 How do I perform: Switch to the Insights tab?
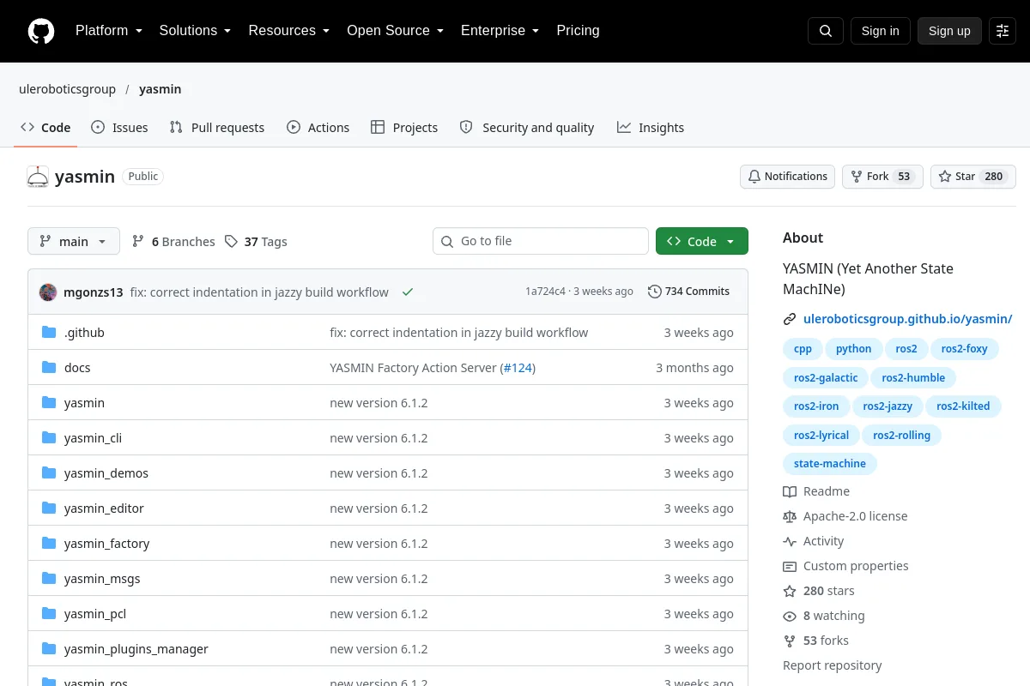(651, 128)
